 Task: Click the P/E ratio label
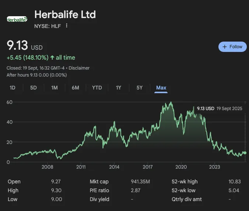click(99, 190)
